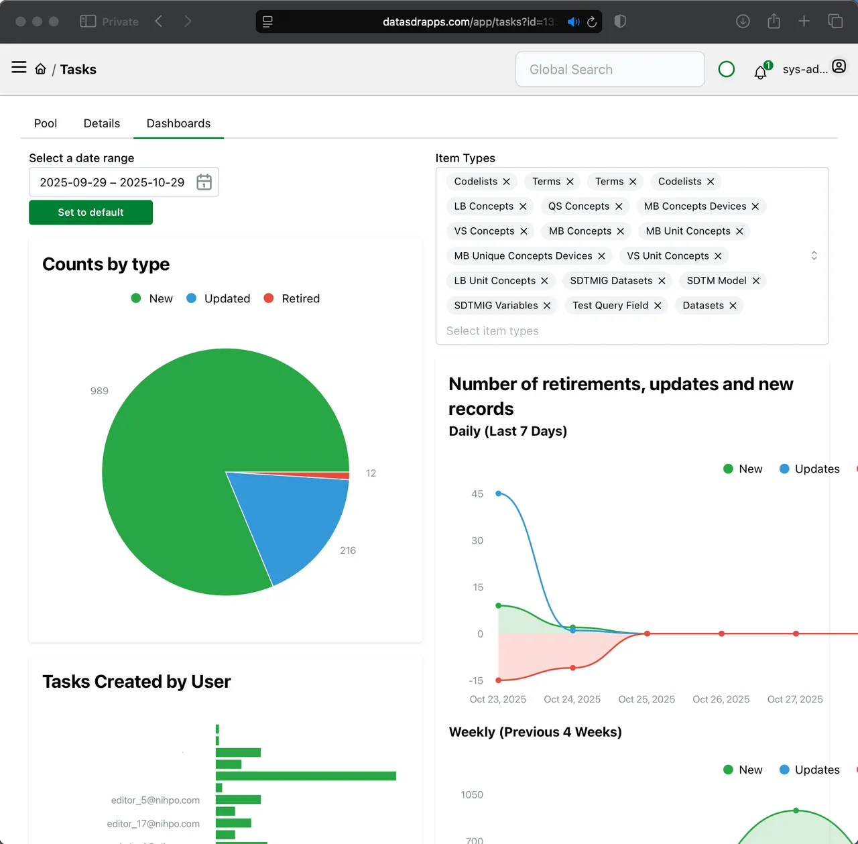
Task: Switch to the Pool tab
Action: pyautogui.click(x=45, y=123)
